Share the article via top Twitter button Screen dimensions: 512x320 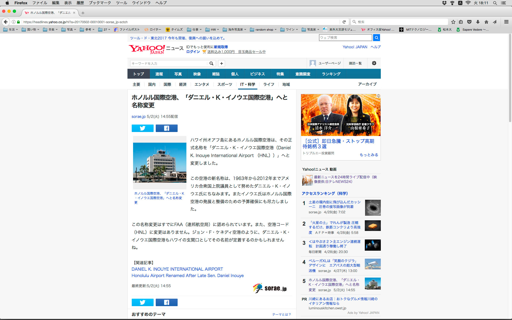coord(142,128)
